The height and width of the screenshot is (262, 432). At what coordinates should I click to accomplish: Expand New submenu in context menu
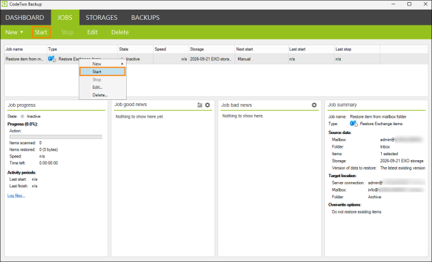click(x=103, y=64)
